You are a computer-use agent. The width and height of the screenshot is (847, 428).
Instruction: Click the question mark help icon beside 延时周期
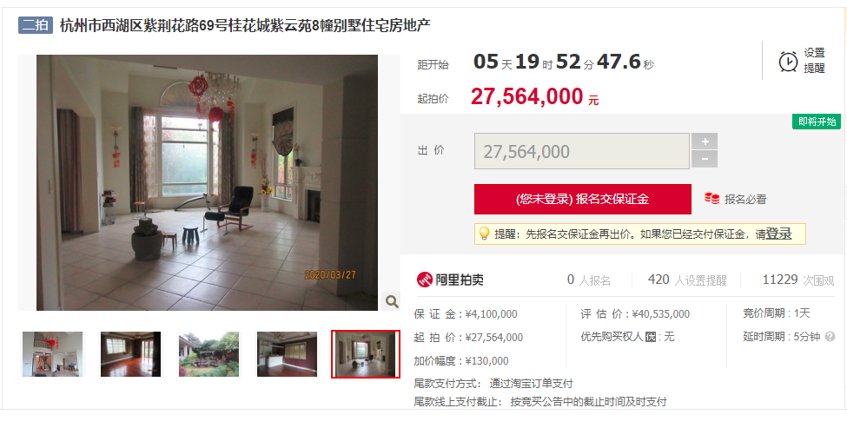(830, 337)
